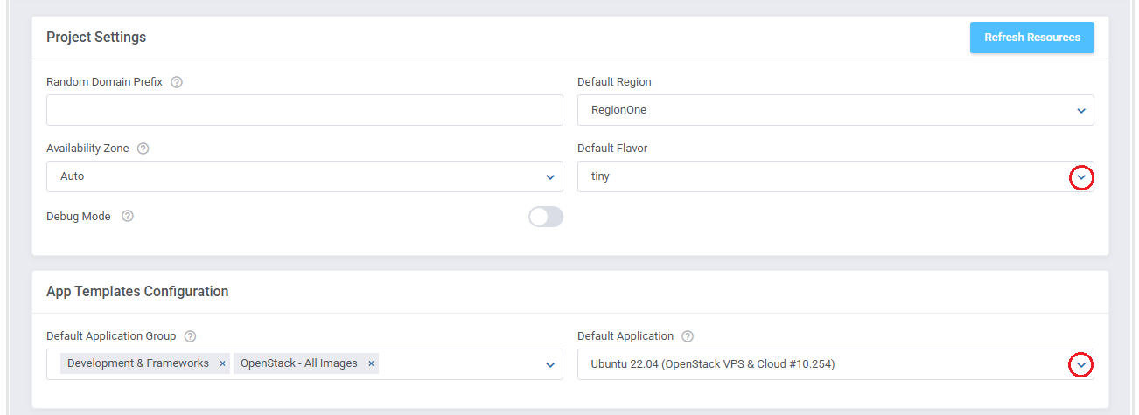Click the Project Settings section heading

coord(96,38)
